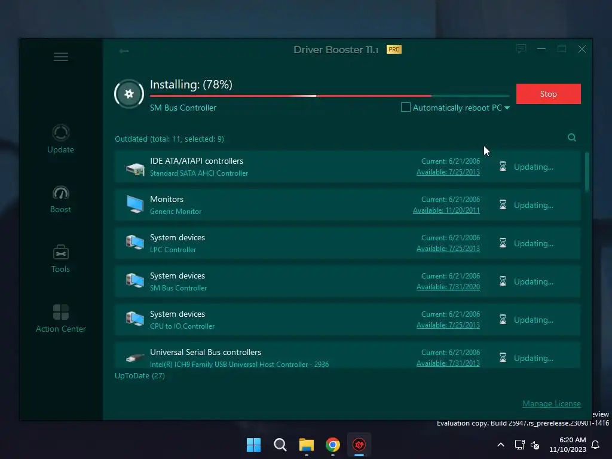Open Available 7/25/2013 link for SATA AHCI Controller
This screenshot has width=612, height=459.
pyautogui.click(x=448, y=172)
